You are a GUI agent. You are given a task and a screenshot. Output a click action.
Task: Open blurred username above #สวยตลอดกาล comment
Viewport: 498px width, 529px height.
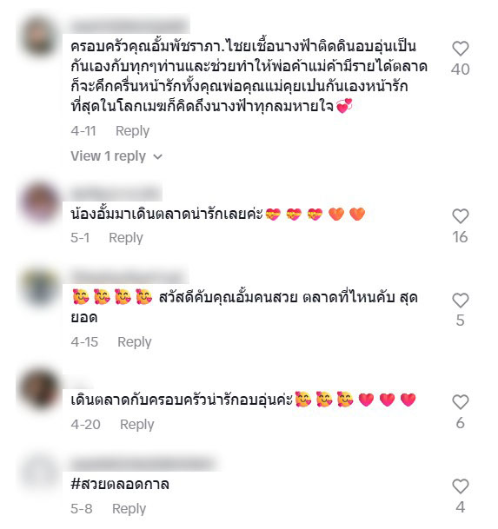143,463
